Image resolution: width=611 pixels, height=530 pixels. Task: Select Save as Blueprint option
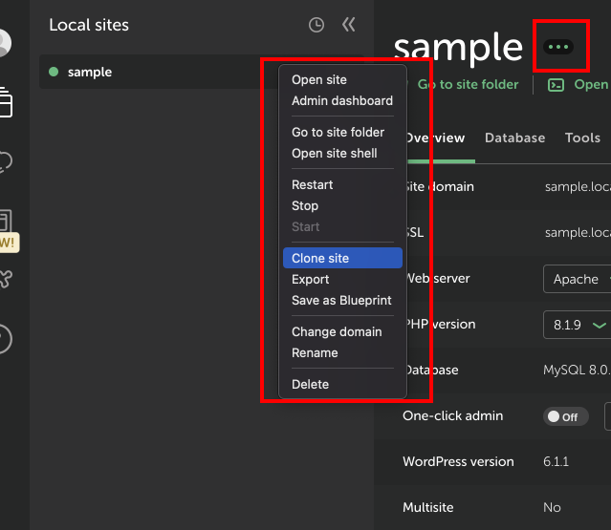point(342,301)
